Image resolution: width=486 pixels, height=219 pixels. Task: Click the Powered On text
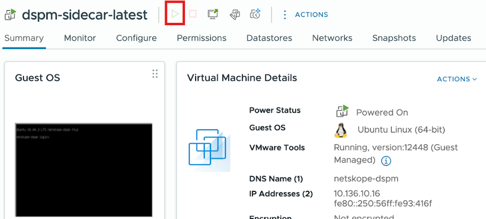pos(382,112)
